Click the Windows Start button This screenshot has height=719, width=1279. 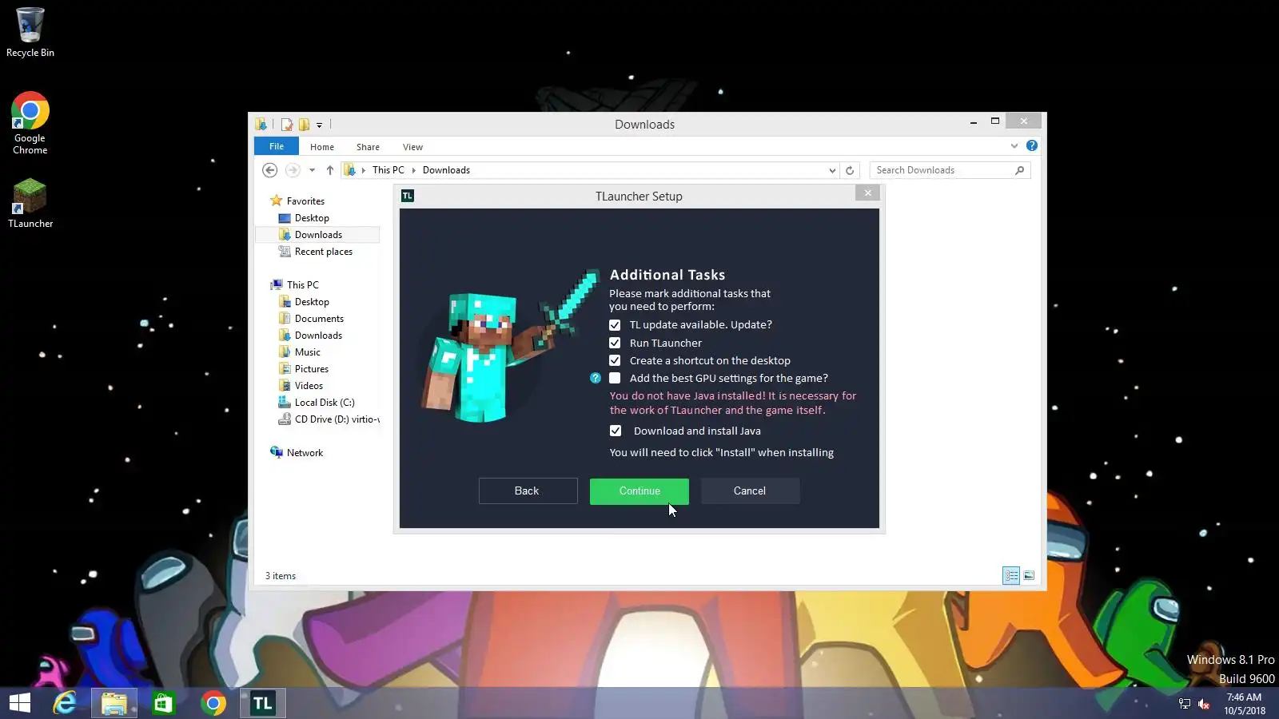20,703
